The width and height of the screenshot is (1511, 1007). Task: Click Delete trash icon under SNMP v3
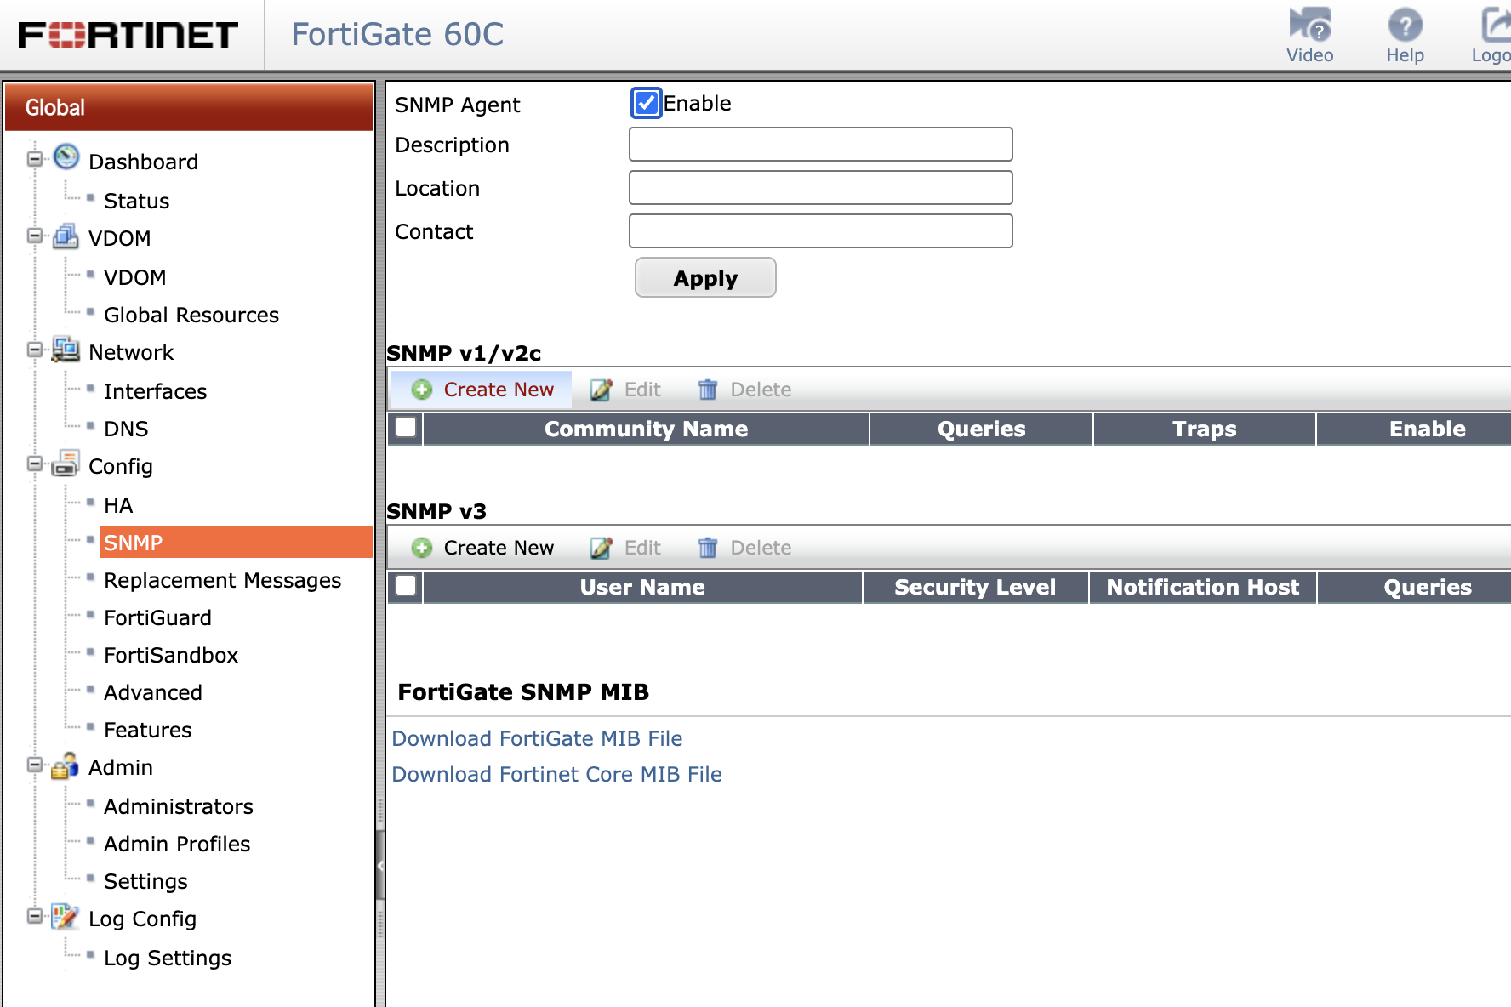pyautogui.click(x=708, y=548)
